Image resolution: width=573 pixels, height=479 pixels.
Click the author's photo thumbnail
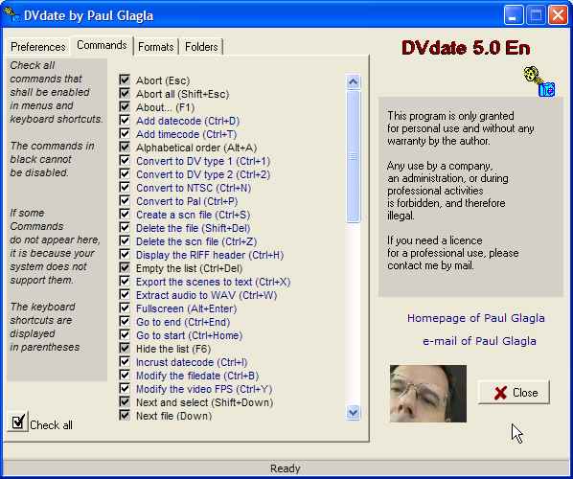[428, 394]
